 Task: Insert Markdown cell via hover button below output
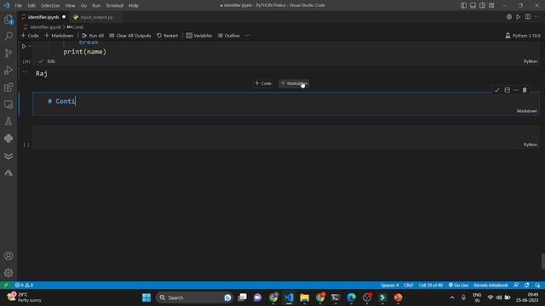(294, 83)
